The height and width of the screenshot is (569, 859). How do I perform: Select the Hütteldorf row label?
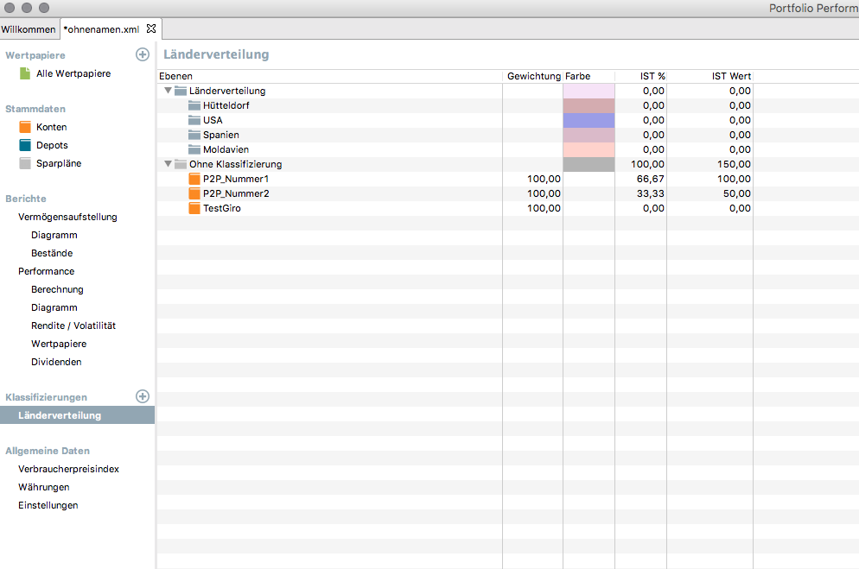(x=226, y=105)
